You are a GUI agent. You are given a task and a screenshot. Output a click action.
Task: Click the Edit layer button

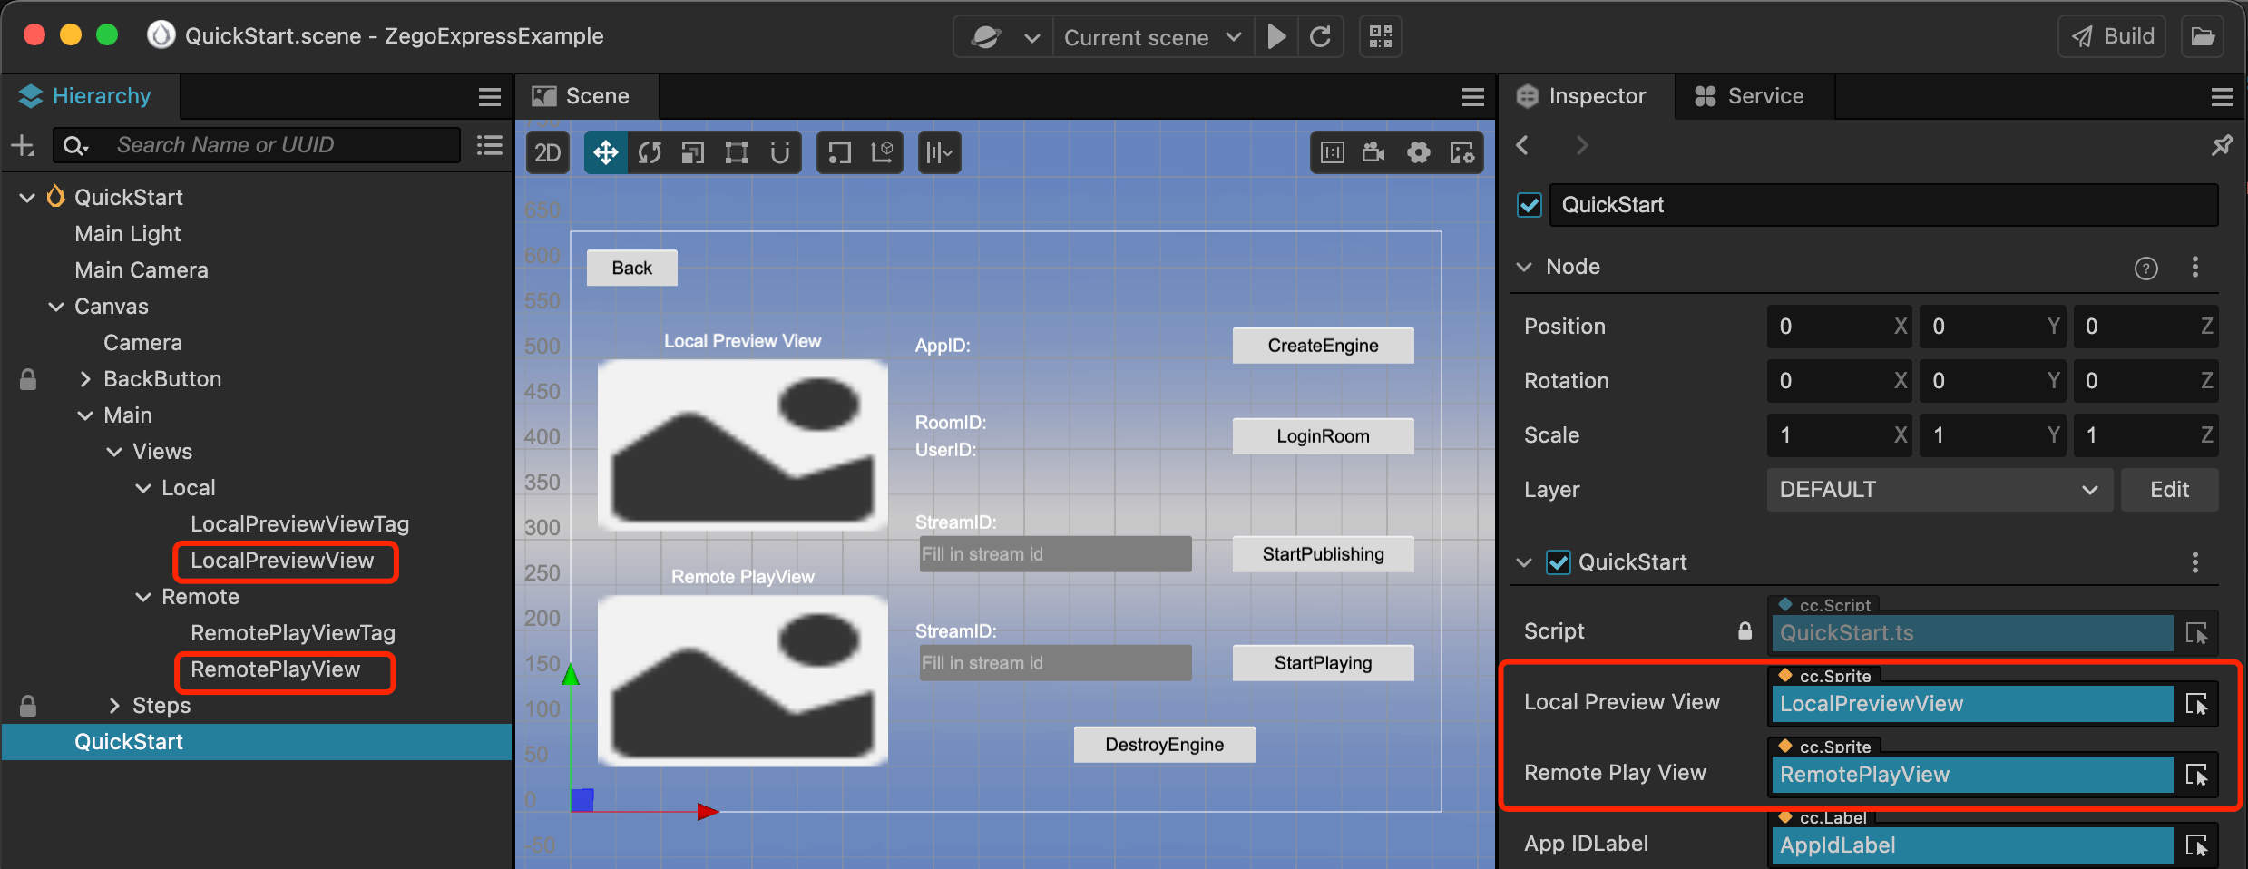tap(2169, 490)
